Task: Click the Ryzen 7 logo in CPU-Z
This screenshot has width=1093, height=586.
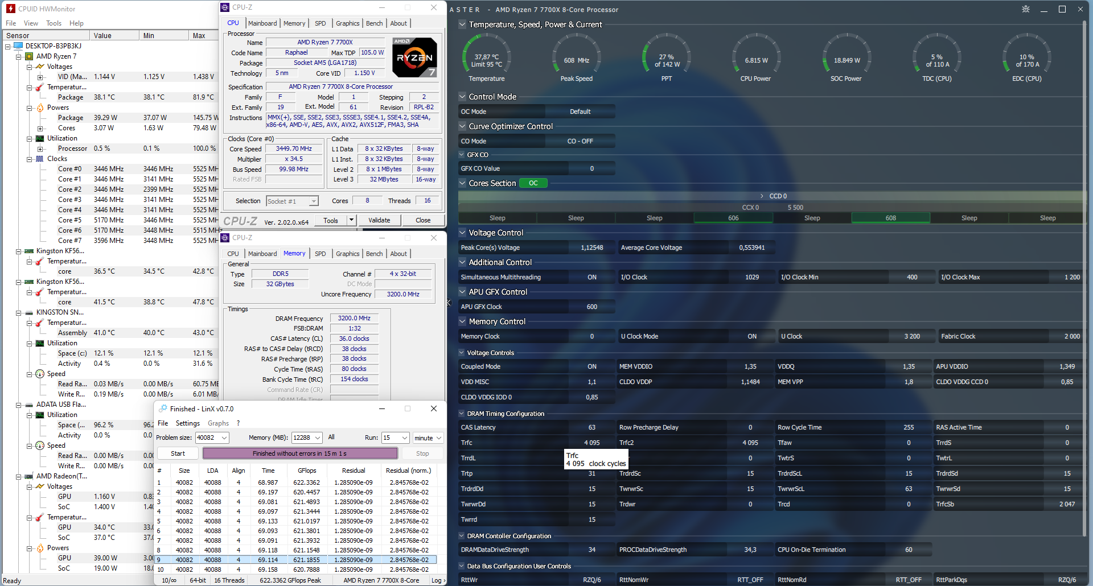Action: coord(415,57)
